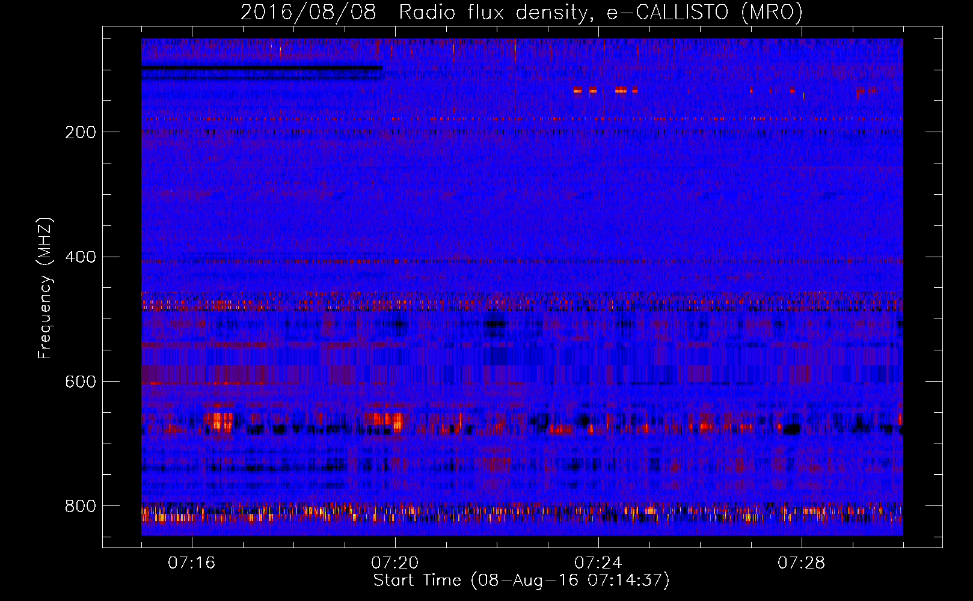Click the 07:24 time tick label
Image resolution: width=973 pixels, height=601 pixels.
pyautogui.click(x=598, y=563)
